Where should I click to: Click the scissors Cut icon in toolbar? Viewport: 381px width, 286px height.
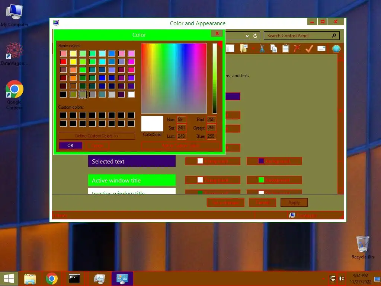pyautogui.click(x=262, y=48)
